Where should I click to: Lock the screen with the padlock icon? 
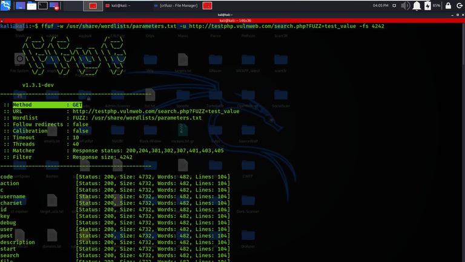click(448, 5)
